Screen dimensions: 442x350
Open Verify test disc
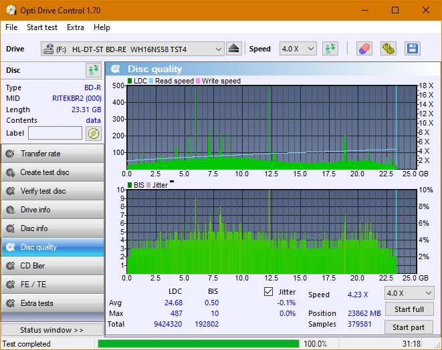[x=53, y=191]
